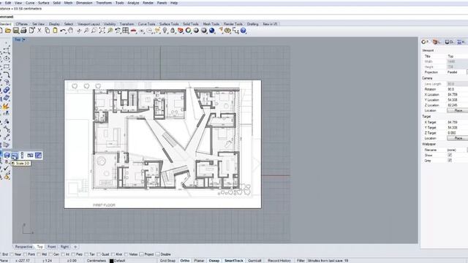Toggle Ortho in status bar
This screenshot has width=468, height=263.
coord(185,261)
